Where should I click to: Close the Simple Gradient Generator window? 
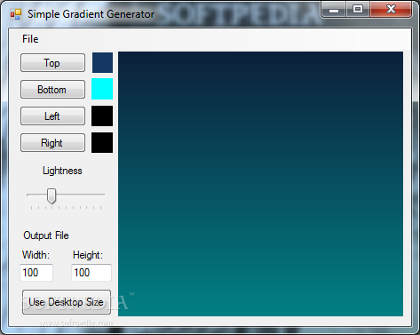click(x=391, y=10)
